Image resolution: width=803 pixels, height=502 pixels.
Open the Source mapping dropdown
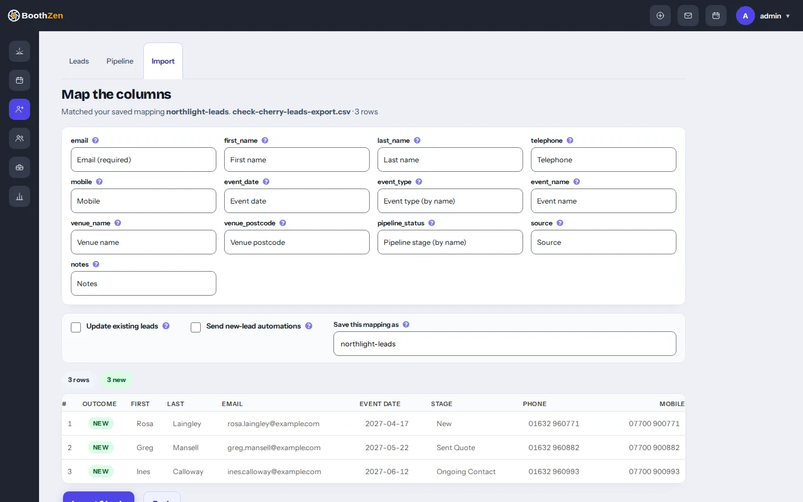tap(603, 242)
